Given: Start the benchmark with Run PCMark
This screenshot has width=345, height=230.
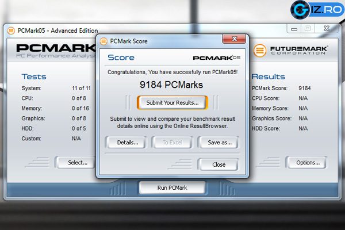Looking at the screenshot, I should tap(172, 188).
